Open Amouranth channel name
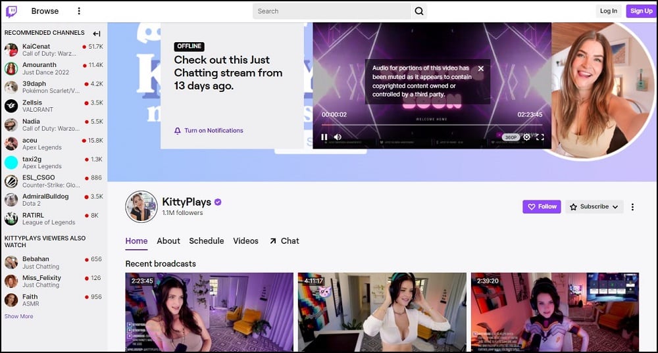 [x=39, y=65]
